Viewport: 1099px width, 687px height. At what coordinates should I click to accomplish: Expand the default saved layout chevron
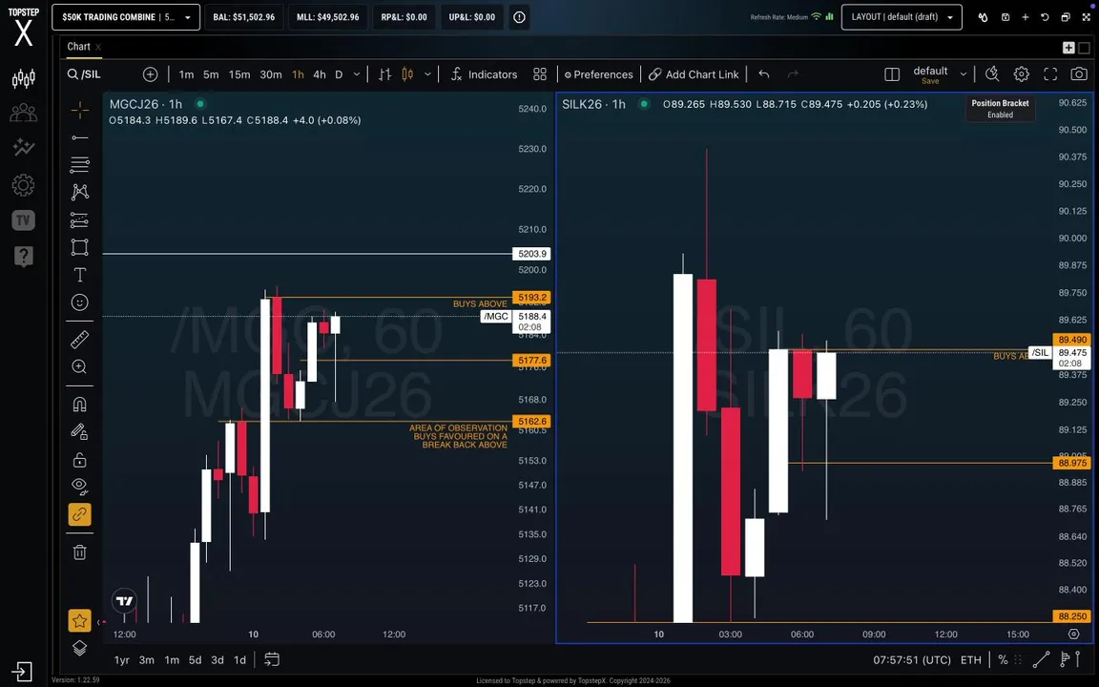pos(964,73)
